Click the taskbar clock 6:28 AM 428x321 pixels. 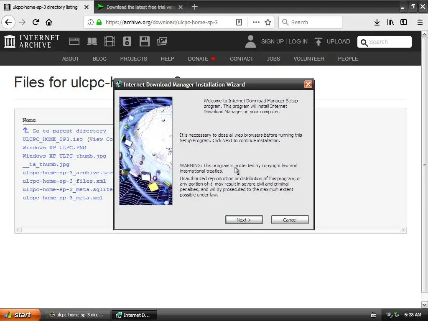(x=413, y=315)
